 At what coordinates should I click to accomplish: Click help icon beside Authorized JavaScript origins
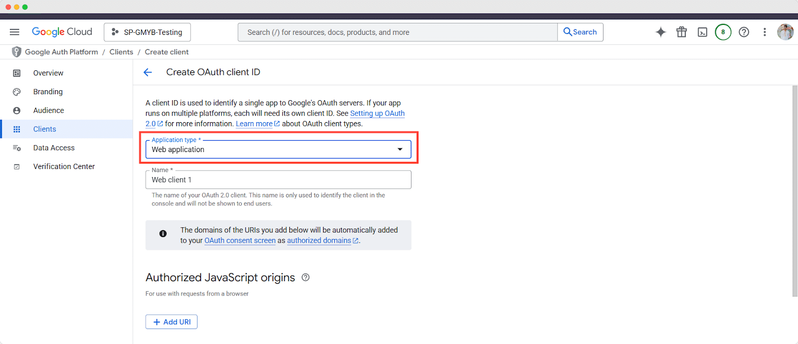[x=306, y=277]
